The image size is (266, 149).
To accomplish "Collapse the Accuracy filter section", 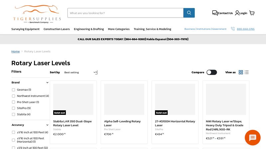I will pyautogui.click(x=47, y=125).
